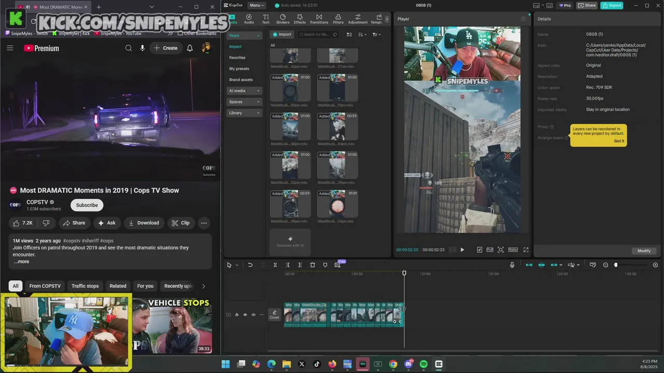Click the YouTube search magnifier icon
Viewport: 664px width, 373px height.
(128, 48)
